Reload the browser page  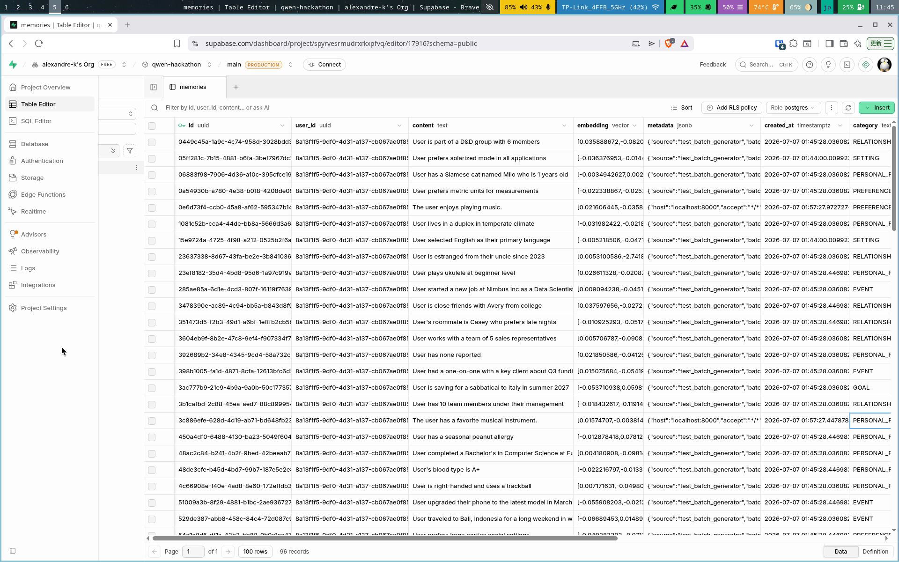coord(39,44)
